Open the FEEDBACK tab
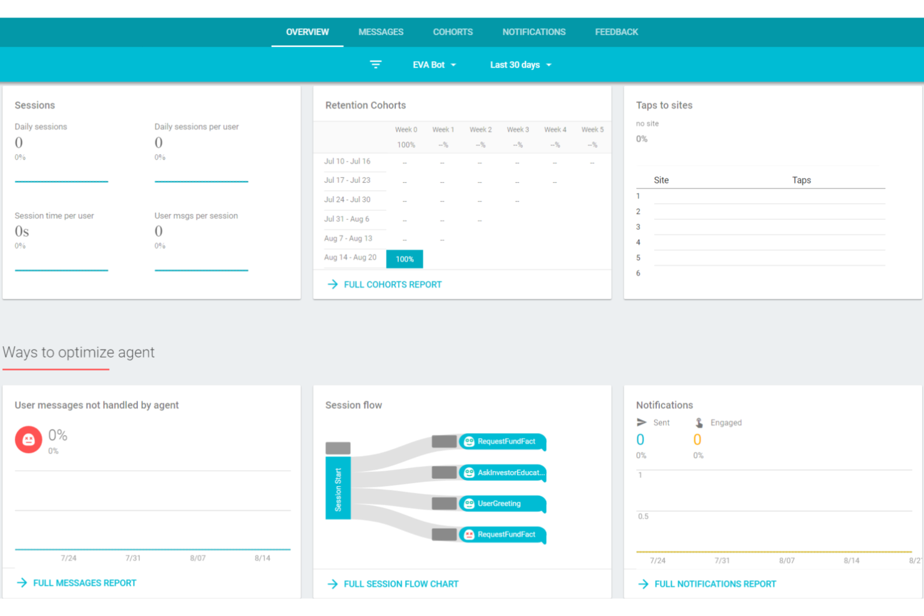 click(616, 32)
